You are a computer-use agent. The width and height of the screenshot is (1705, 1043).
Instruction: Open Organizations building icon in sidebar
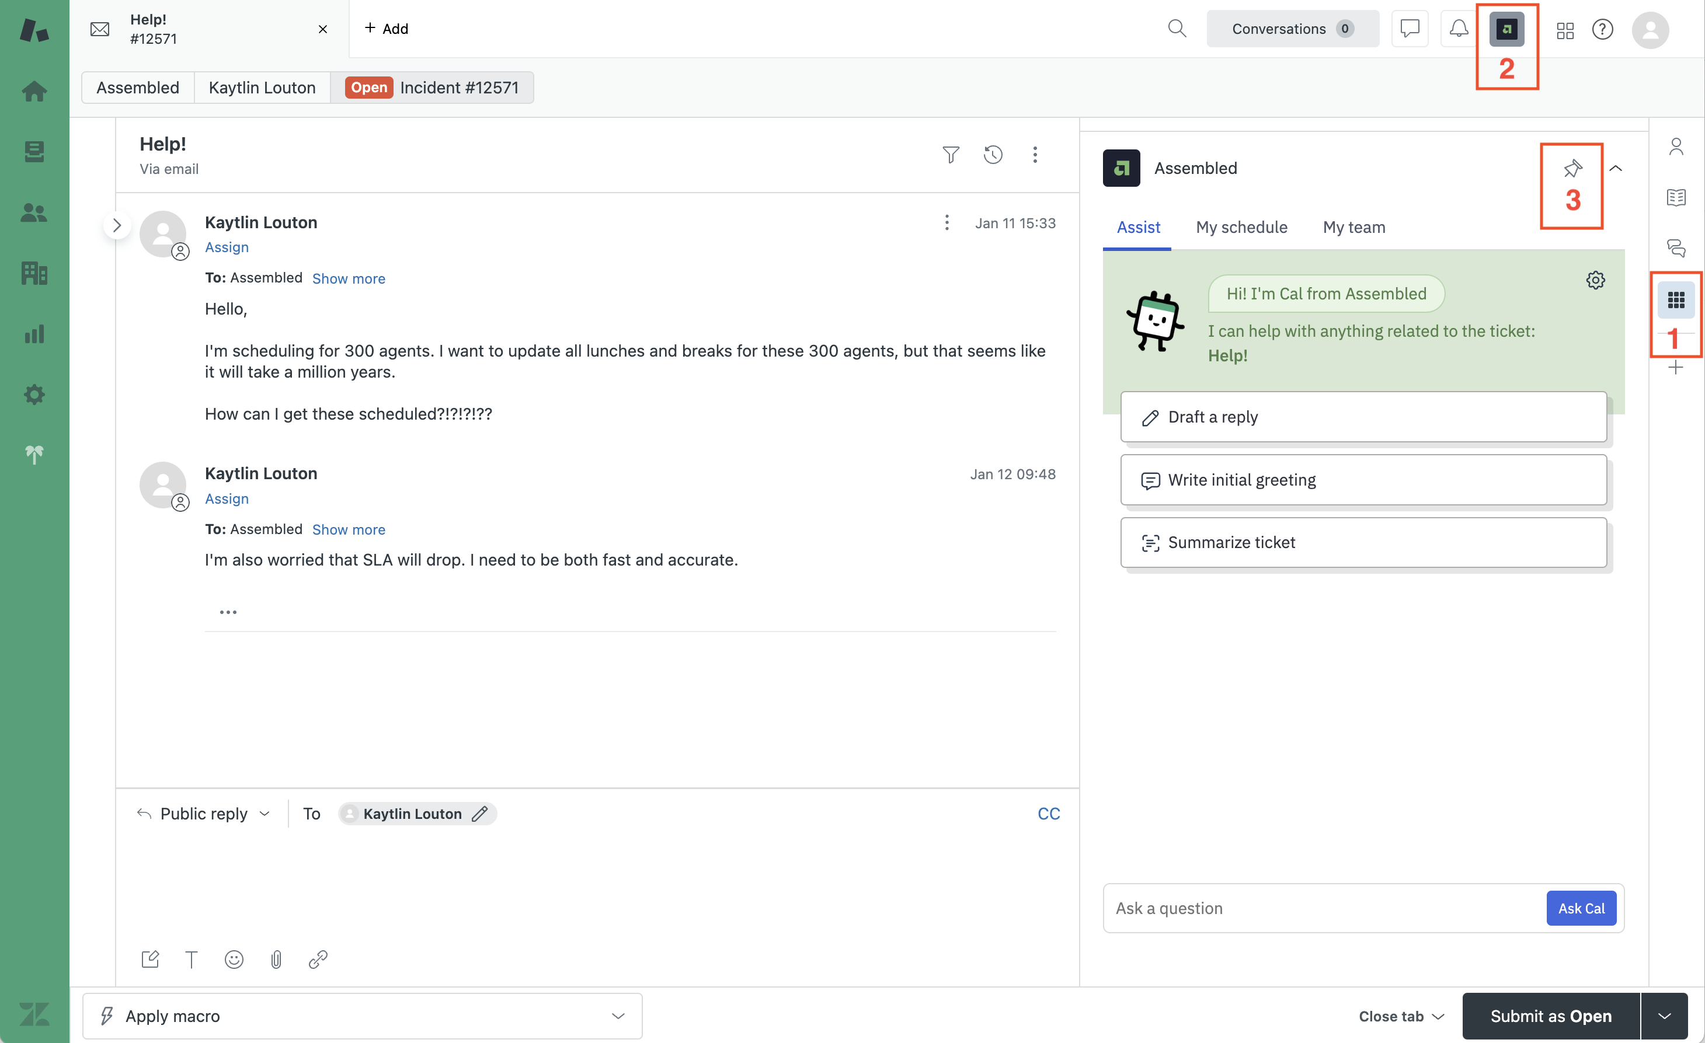pos(34,273)
